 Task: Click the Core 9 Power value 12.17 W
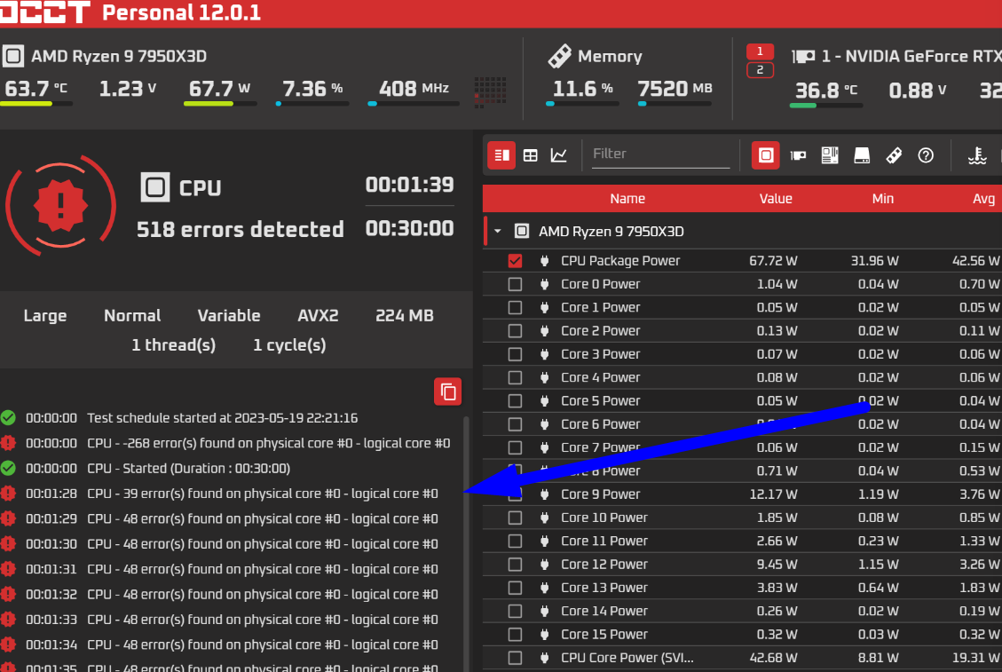click(773, 494)
